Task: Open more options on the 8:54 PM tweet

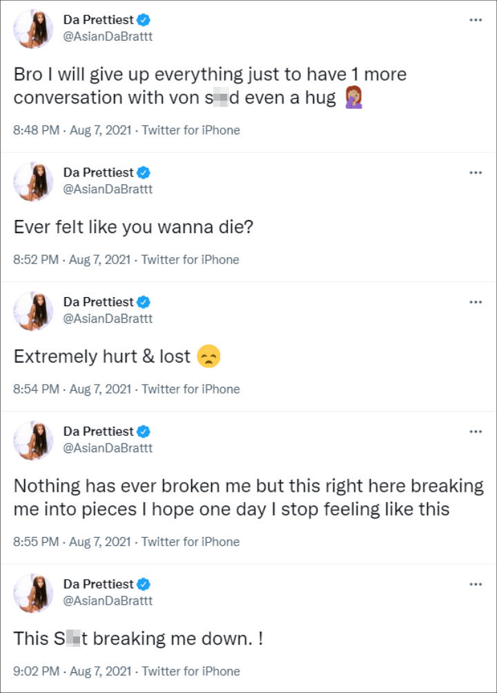Action: click(475, 302)
